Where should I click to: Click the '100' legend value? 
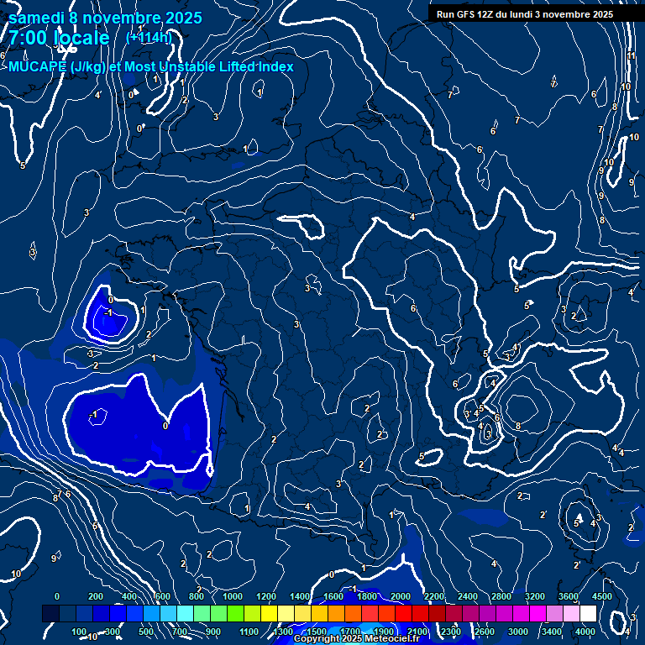point(79,632)
